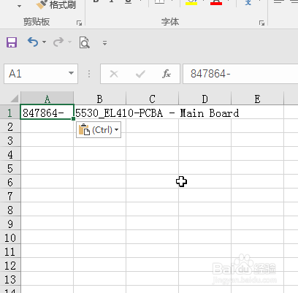298x293 pixels.
Task: Click the Name Box showing A1
Action: (x=41, y=74)
